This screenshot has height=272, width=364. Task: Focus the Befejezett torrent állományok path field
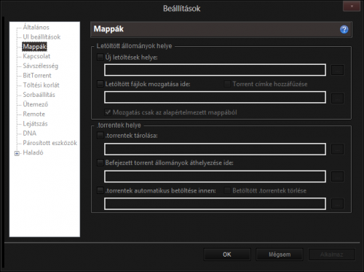[215, 176]
